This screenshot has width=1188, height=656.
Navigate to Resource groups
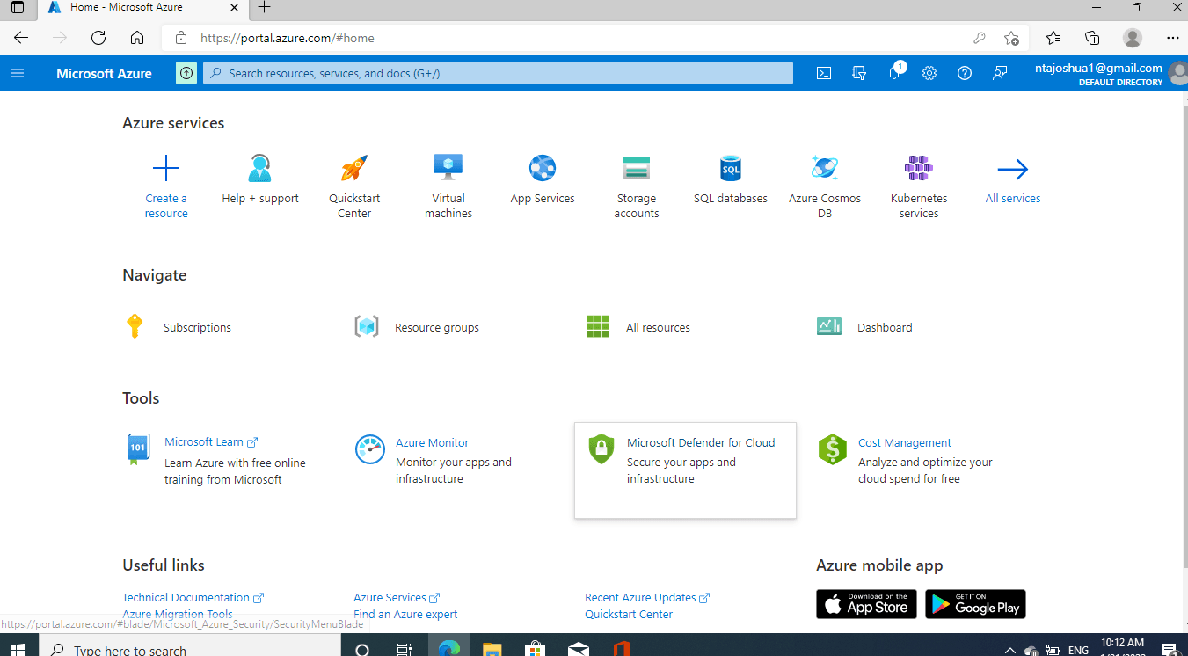coord(436,327)
